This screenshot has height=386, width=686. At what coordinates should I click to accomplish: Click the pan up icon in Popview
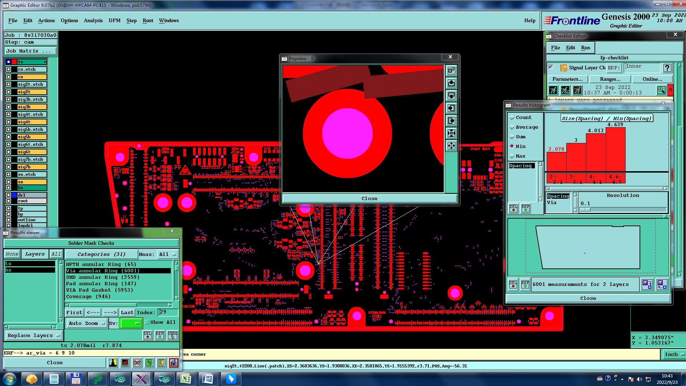[x=451, y=83]
